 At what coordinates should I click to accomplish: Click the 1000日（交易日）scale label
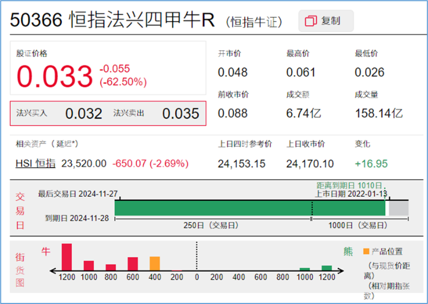click(358, 225)
